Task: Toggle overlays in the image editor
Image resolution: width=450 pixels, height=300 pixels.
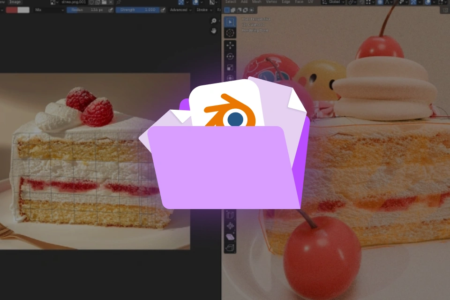Action: [195, 2]
